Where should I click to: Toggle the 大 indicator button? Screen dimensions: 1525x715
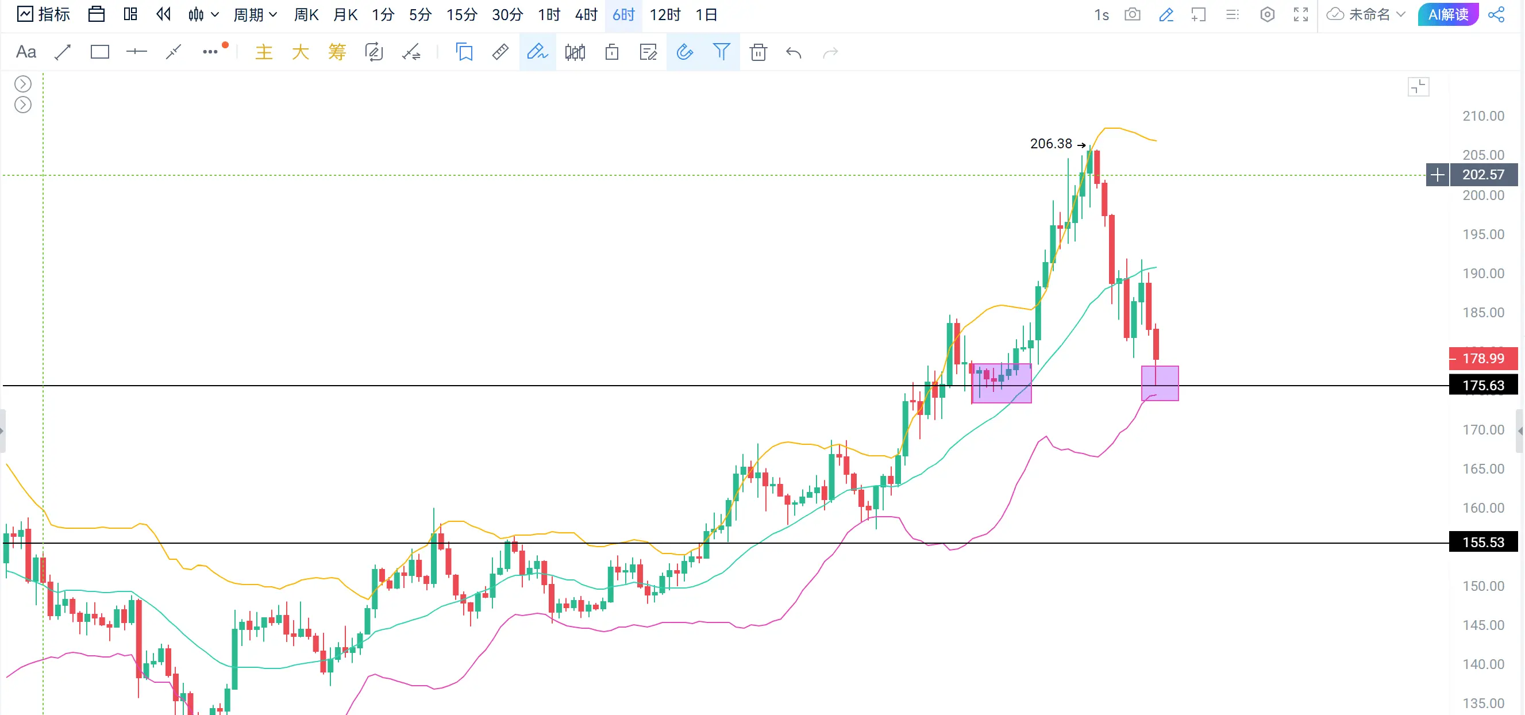pos(300,52)
